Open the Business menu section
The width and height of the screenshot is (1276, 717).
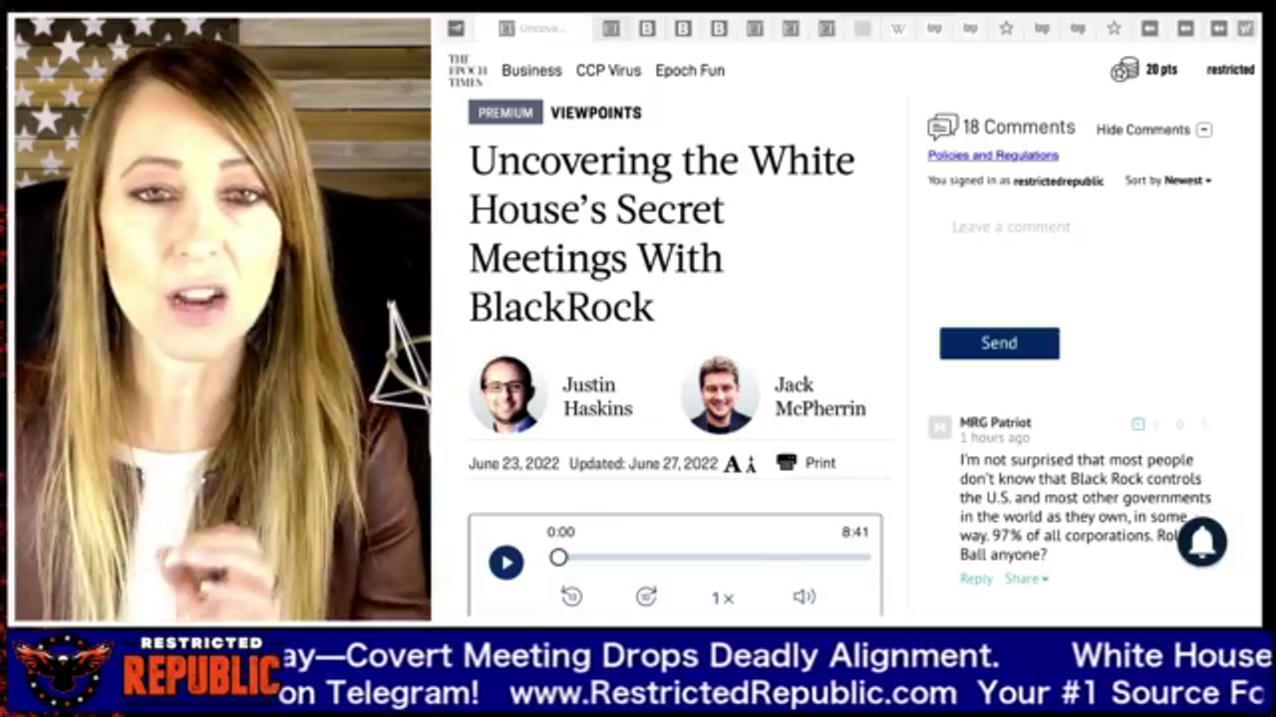[531, 71]
